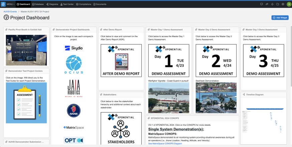Viewport: 292px width, 147px height.
Task: Open the comments chat icon in top bar
Action: (x=262, y=4)
